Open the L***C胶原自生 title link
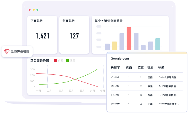Screen dimensions: 188x113 168,95
